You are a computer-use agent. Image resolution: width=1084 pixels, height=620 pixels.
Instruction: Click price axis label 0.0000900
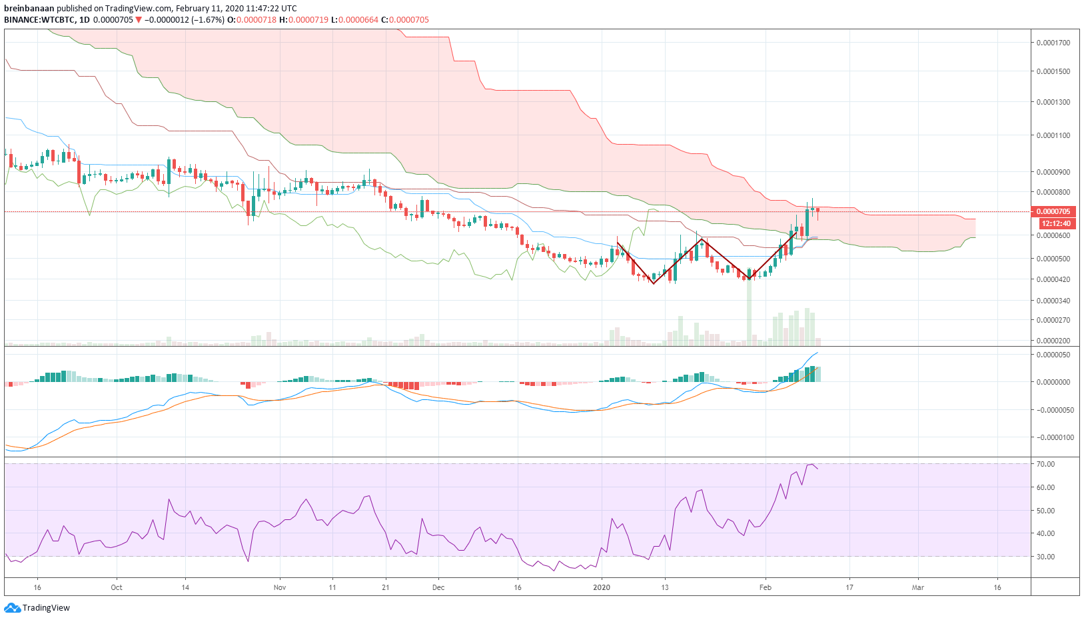click(1053, 172)
